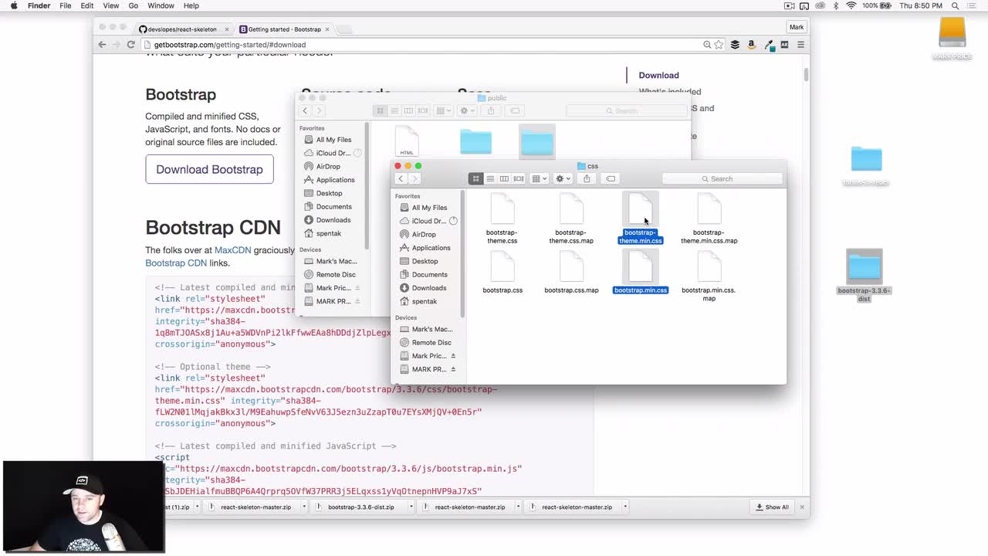988x556 pixels.
Task: Open the View menu
Action: (x=111, y=5)
